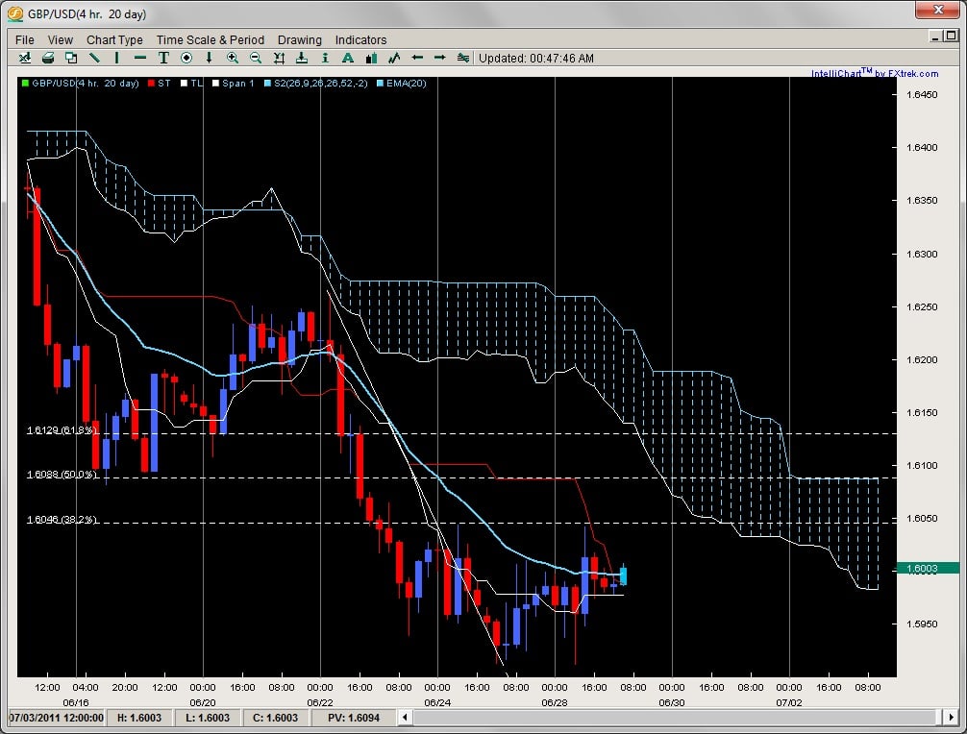
Task: Close the GBP/USD chart window
Action: click(938, 11)
